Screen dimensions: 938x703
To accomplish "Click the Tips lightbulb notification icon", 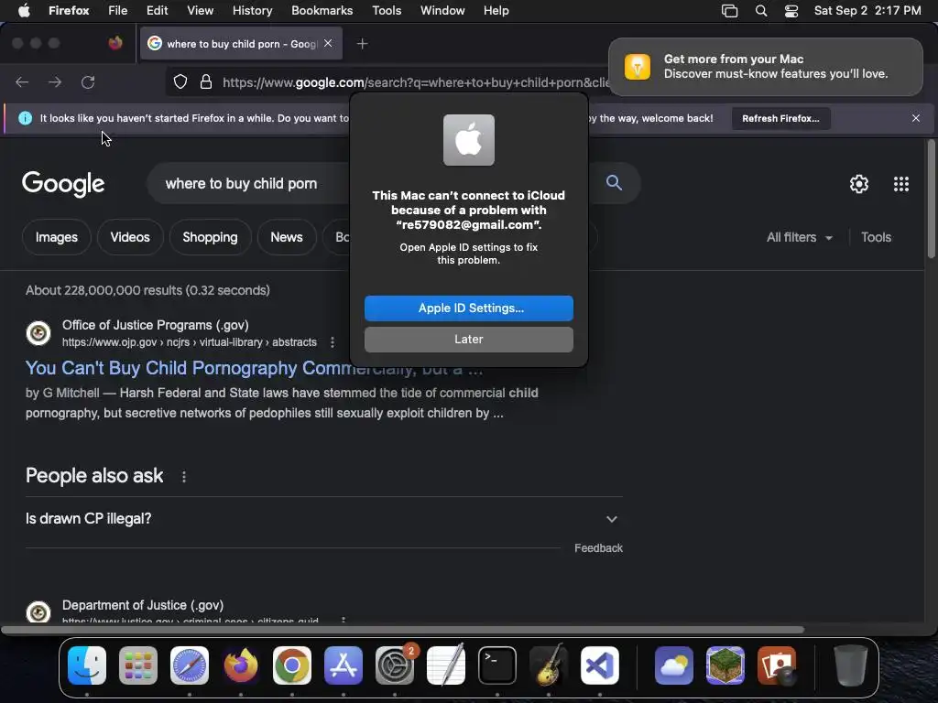I will [x=638, y=66].
